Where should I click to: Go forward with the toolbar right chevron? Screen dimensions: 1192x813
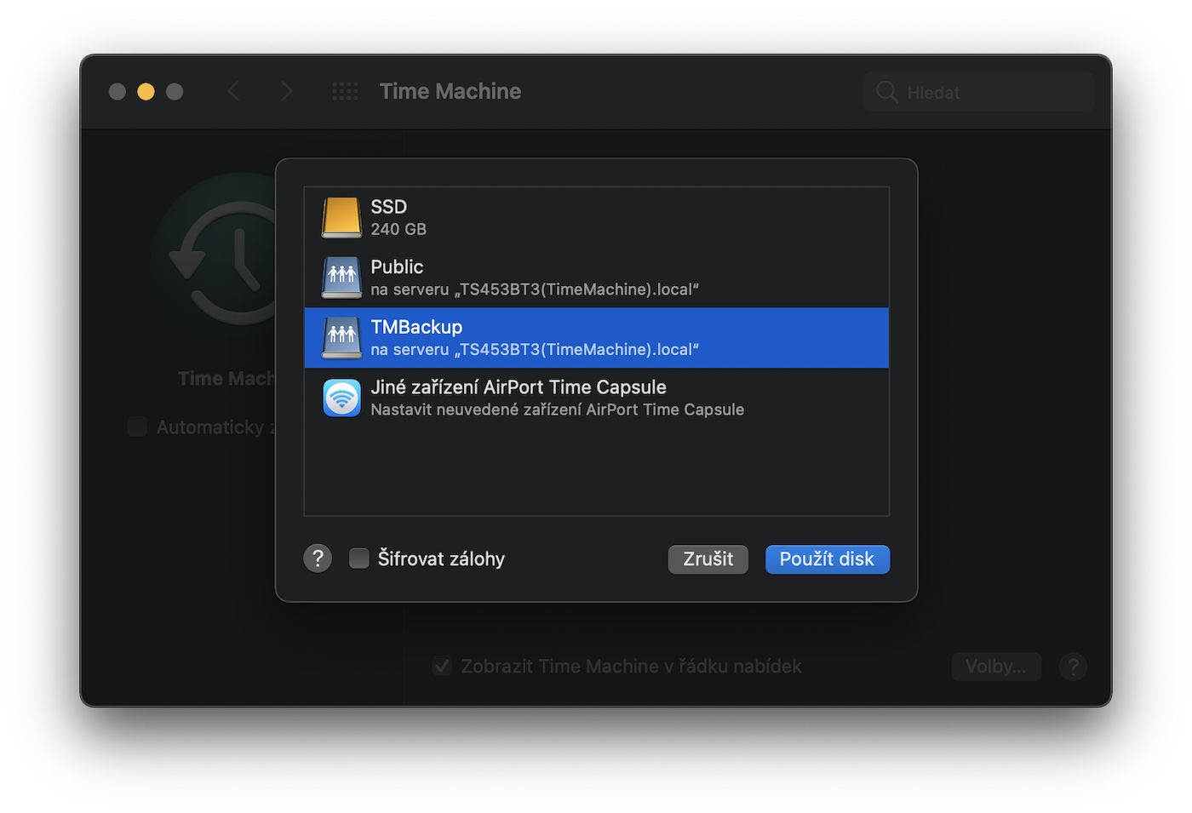286,91
